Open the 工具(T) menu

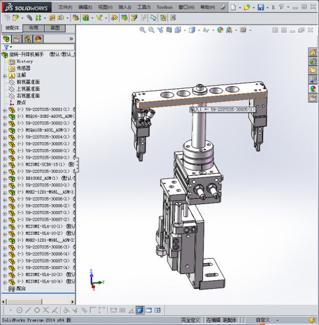pos(144,7)
